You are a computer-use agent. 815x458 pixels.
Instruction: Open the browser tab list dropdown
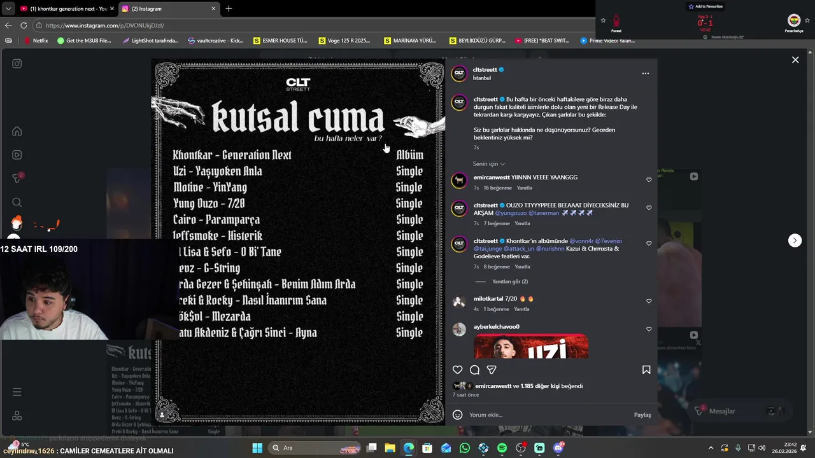[x=8, y=9]
